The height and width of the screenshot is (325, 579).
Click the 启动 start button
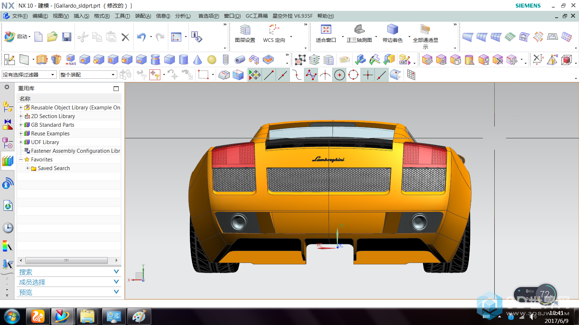(17, 36)
